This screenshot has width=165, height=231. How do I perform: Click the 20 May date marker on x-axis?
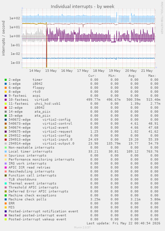[x=131, y=71]
